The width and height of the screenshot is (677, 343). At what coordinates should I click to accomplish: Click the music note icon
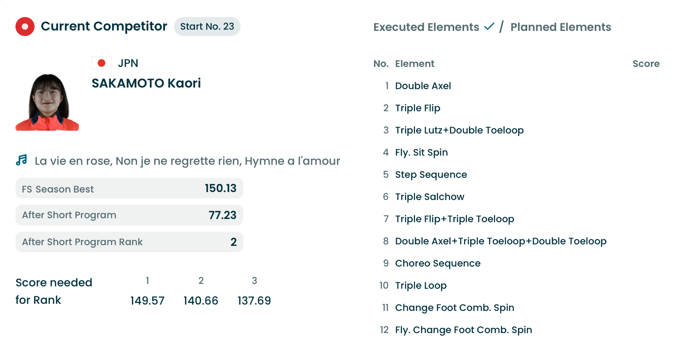pos(21,160)
